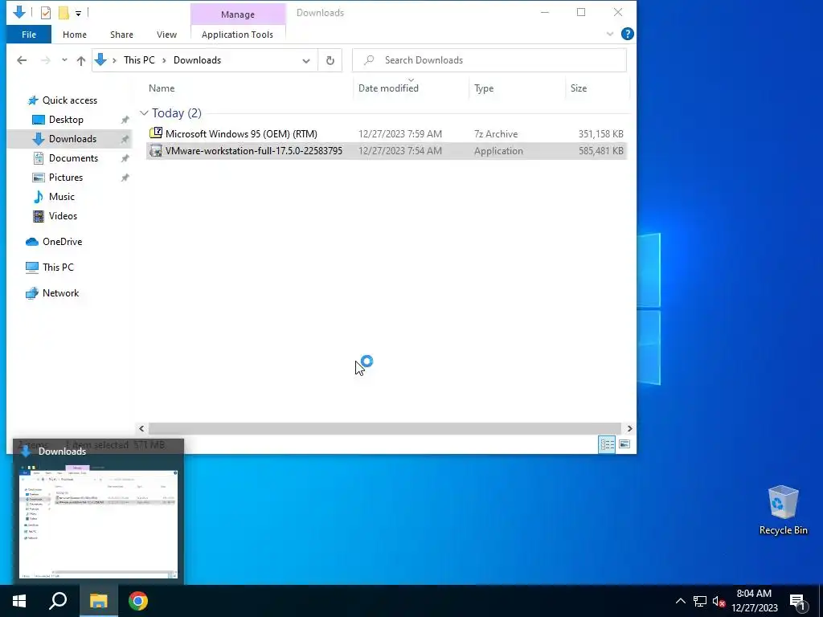The width and height of the screenshot is (823, 617).
Task: Open the Windows Start menu
Action: click(19, 601)
